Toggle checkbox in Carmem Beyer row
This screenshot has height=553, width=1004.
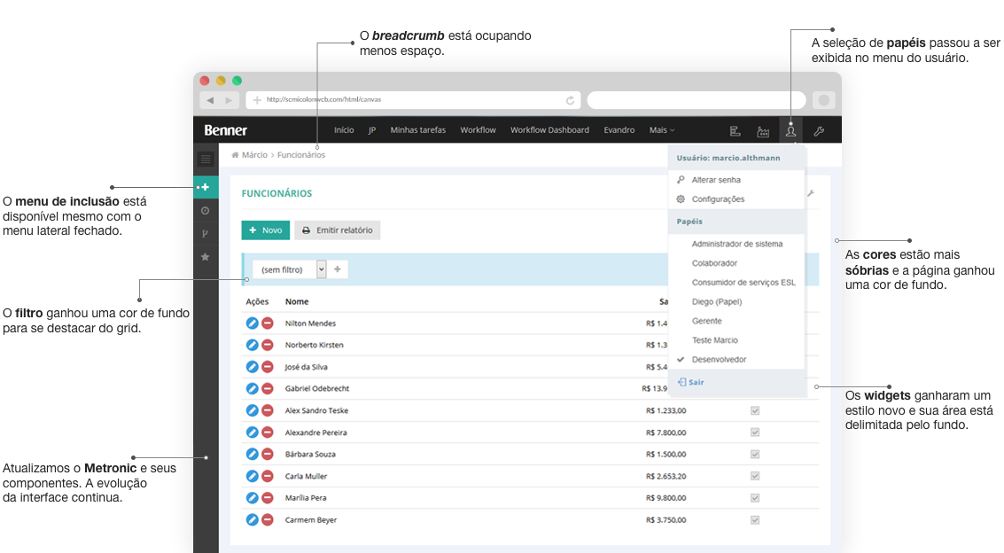click(755, 520)
